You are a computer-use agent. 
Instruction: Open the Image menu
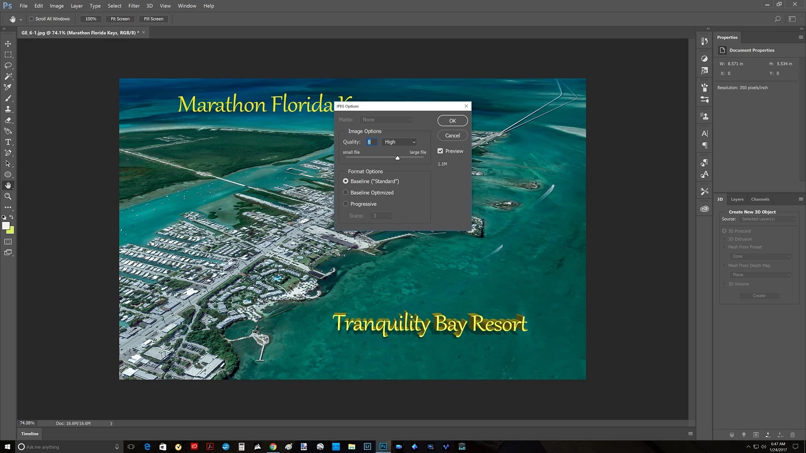click(57, 6)
